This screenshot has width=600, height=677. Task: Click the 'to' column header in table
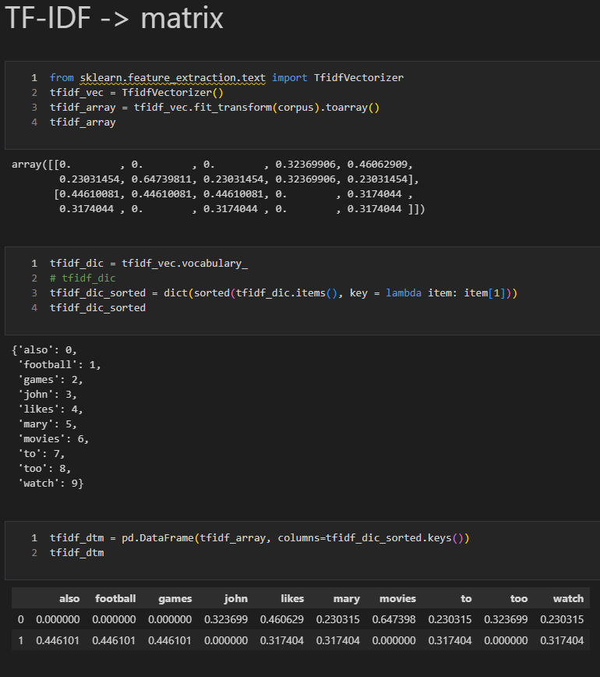click(x=466, y=598)
